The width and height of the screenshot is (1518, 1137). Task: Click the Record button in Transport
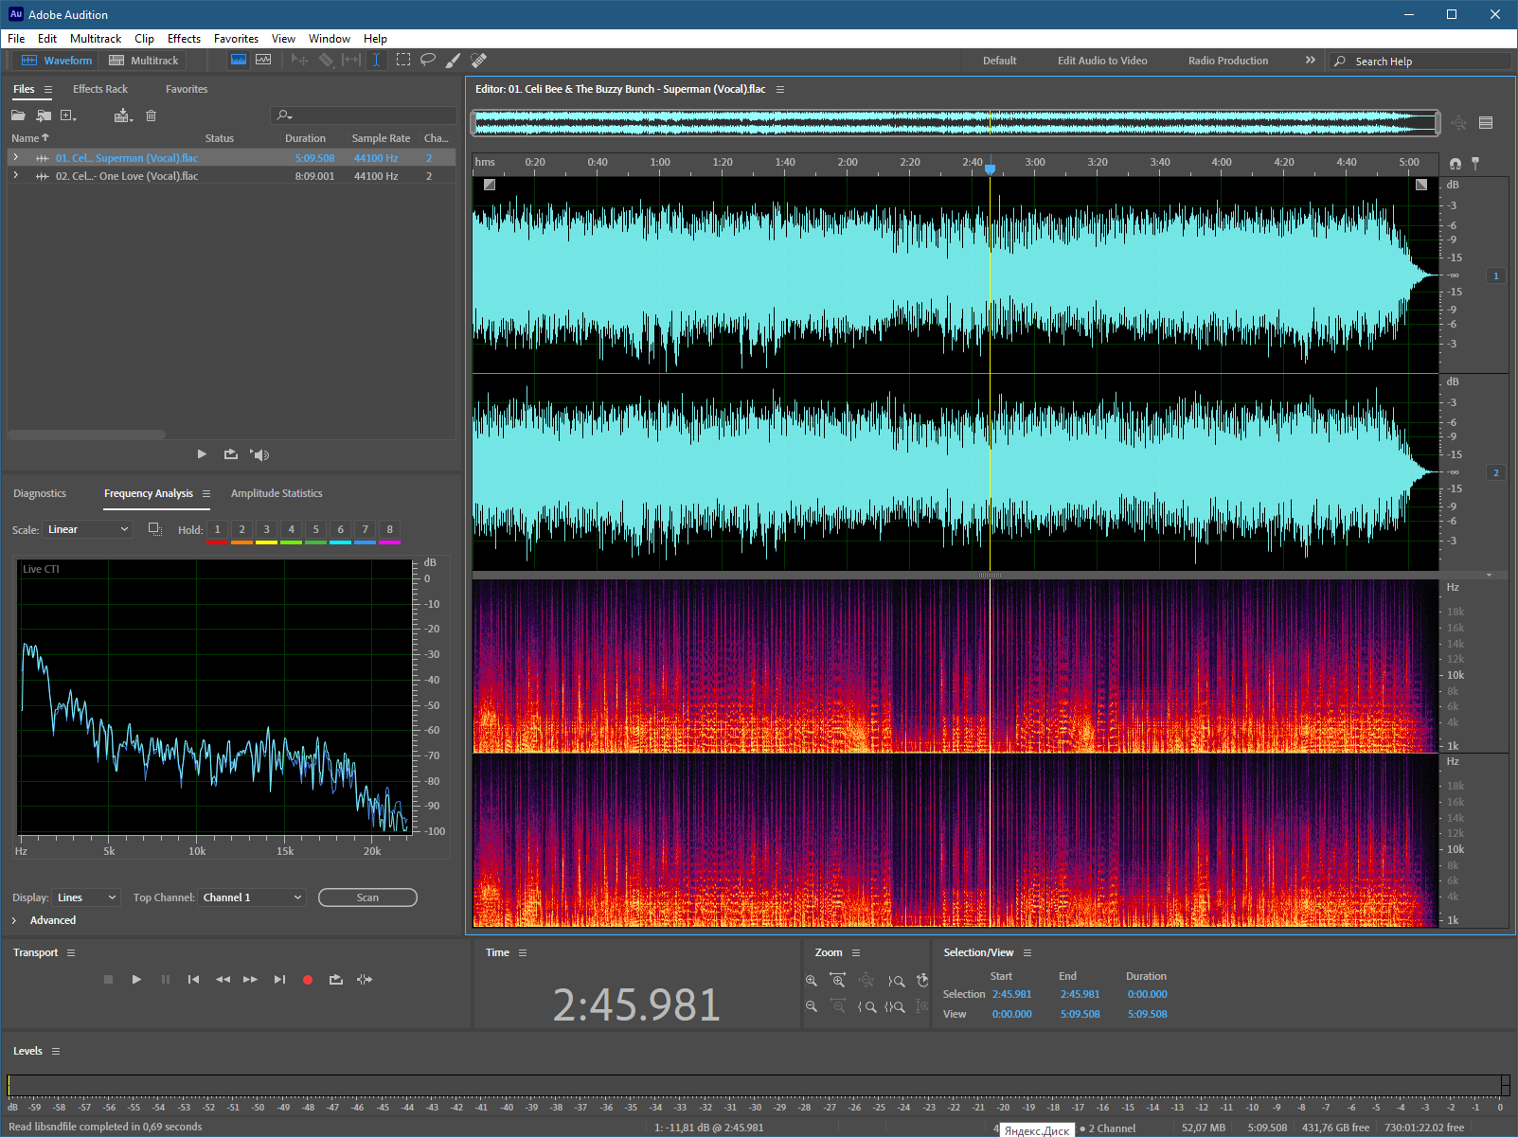click(x=308, y=980)
